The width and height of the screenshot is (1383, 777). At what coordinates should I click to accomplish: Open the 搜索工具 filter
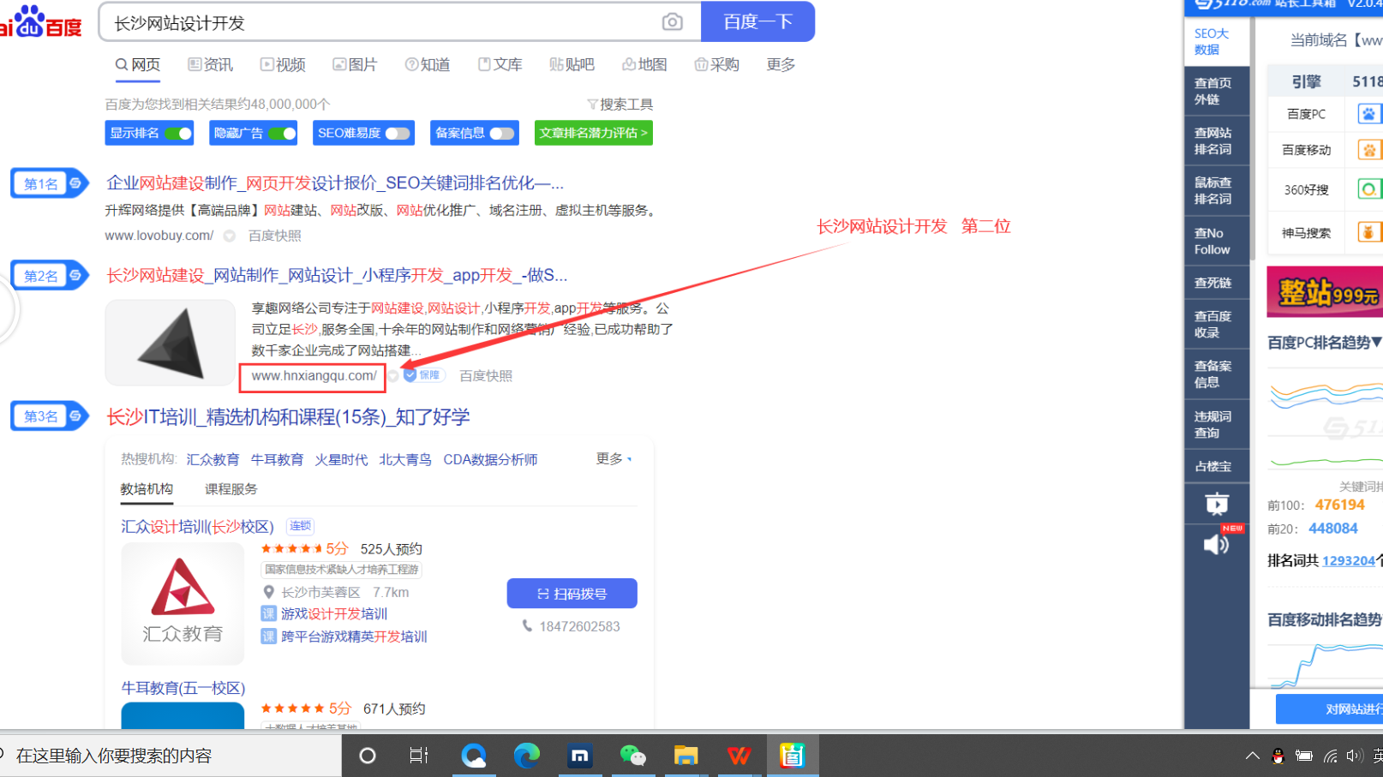(620, 105)
